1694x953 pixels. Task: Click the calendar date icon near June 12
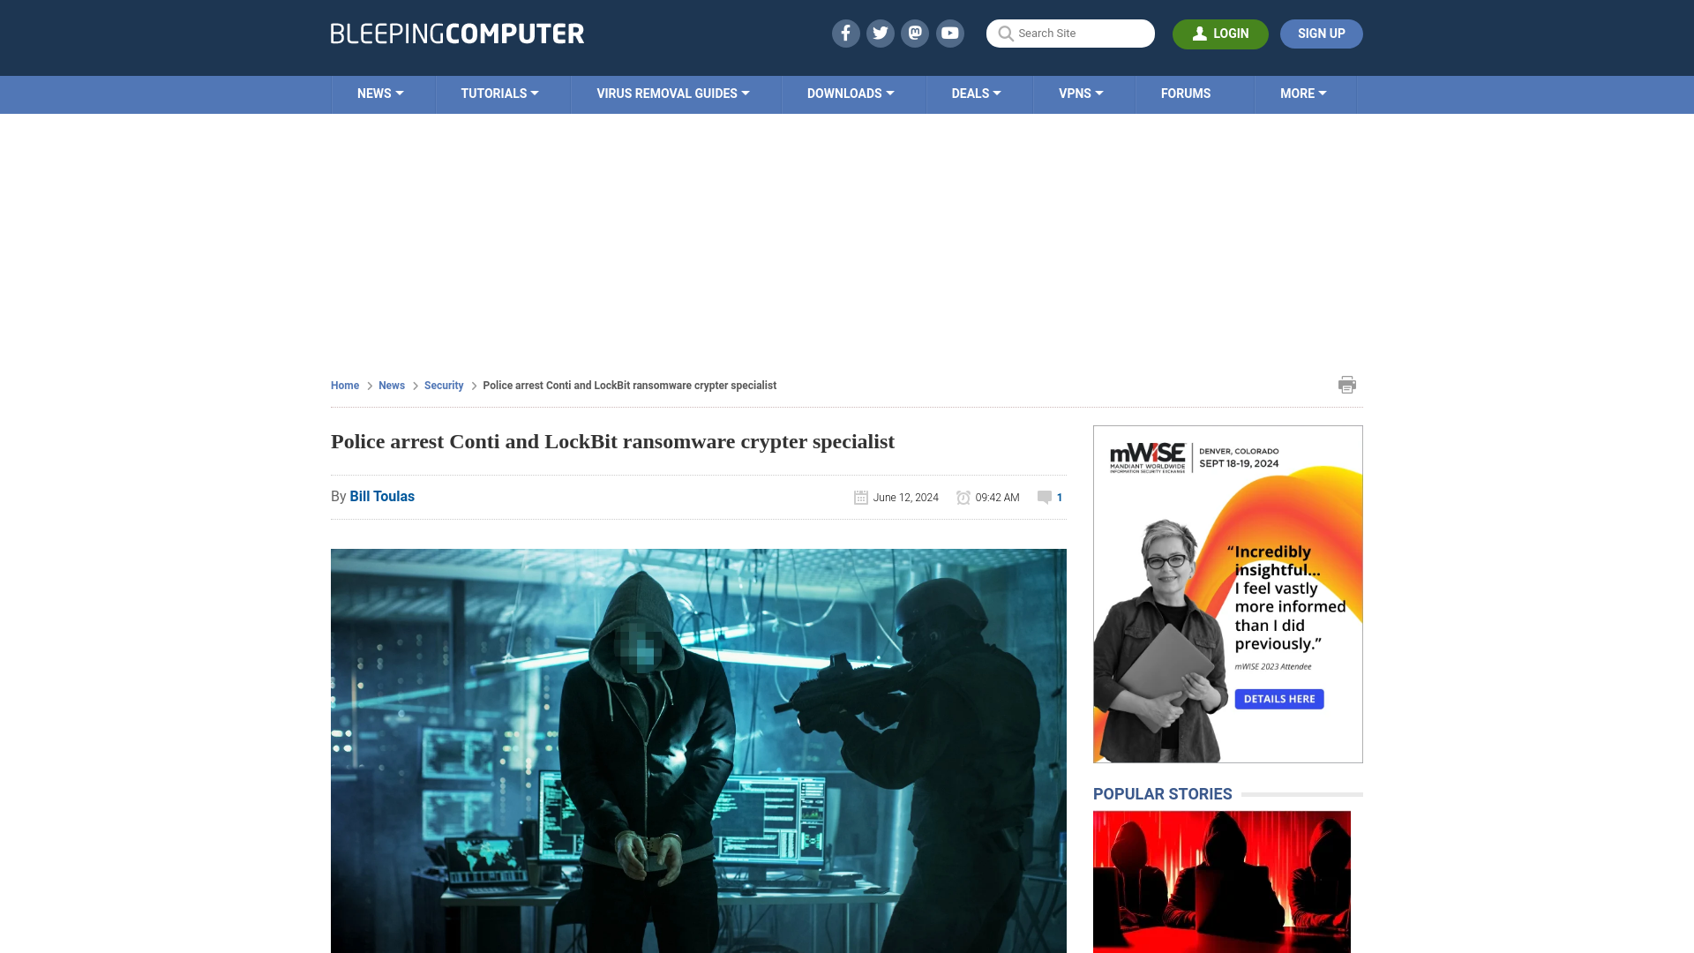861,497
